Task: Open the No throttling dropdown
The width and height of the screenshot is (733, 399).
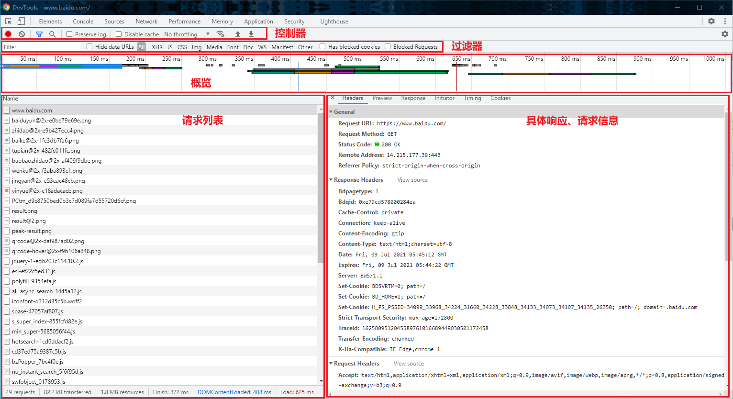Action: tap(187, 34)
